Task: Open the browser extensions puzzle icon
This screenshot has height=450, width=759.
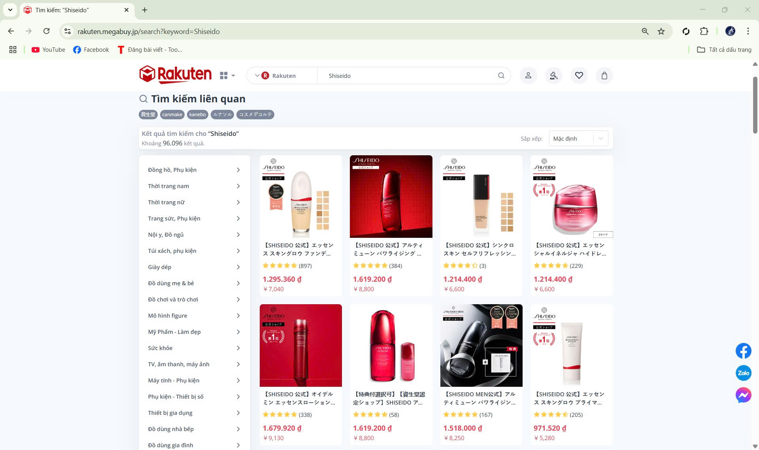Action: click(x=704, y=31)
